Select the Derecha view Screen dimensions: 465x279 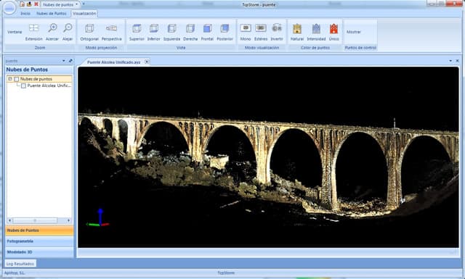190,32
